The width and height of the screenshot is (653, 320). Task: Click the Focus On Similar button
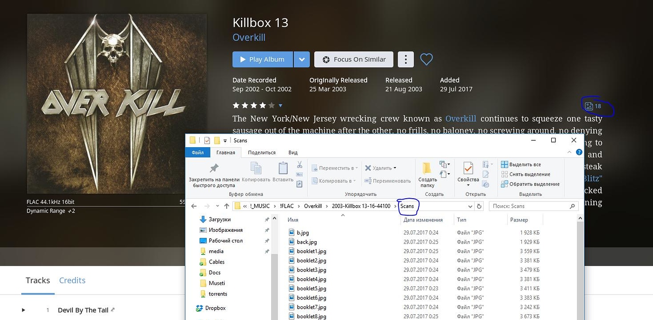[x=354, y=59]
